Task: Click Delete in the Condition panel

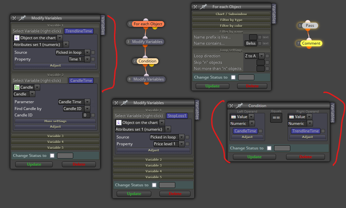Action: pyautogui.click(x=306, y=157)
